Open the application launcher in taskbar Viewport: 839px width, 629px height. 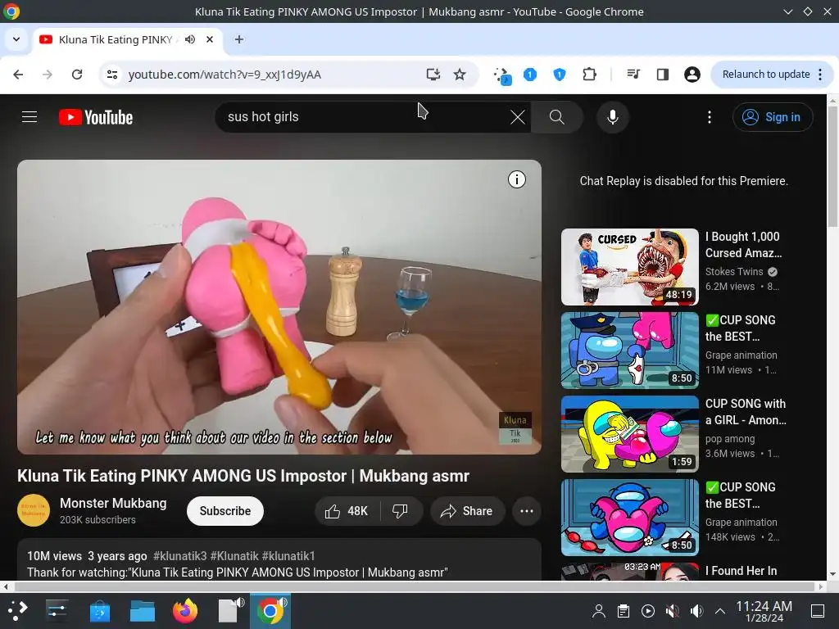pos(18,610)
